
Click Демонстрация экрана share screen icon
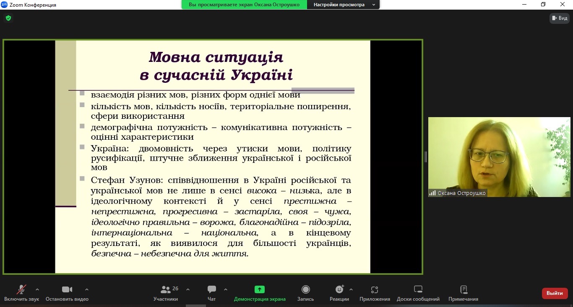tap(260, 289)
